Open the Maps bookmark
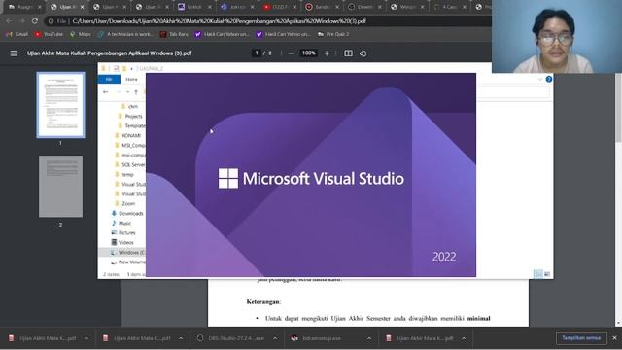622x350 pixels. (80, 35)
